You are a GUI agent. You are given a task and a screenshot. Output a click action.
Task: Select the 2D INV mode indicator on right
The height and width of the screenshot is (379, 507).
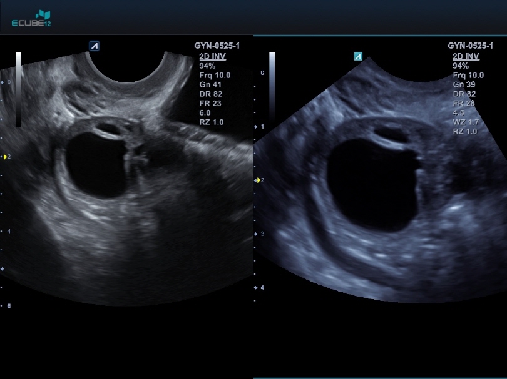[x=466, y=56]
